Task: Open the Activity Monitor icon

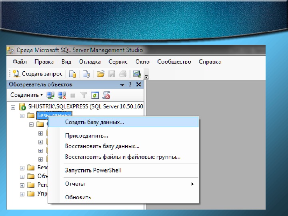Action: coord(137,74)
